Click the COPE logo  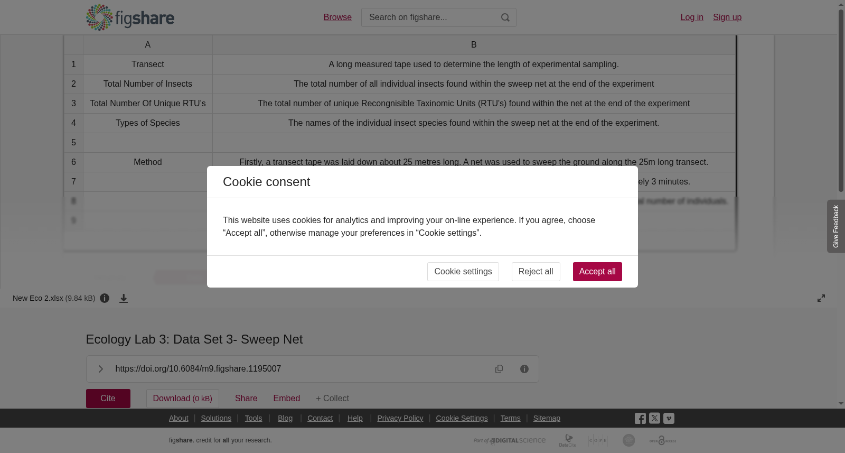[598, 440]
